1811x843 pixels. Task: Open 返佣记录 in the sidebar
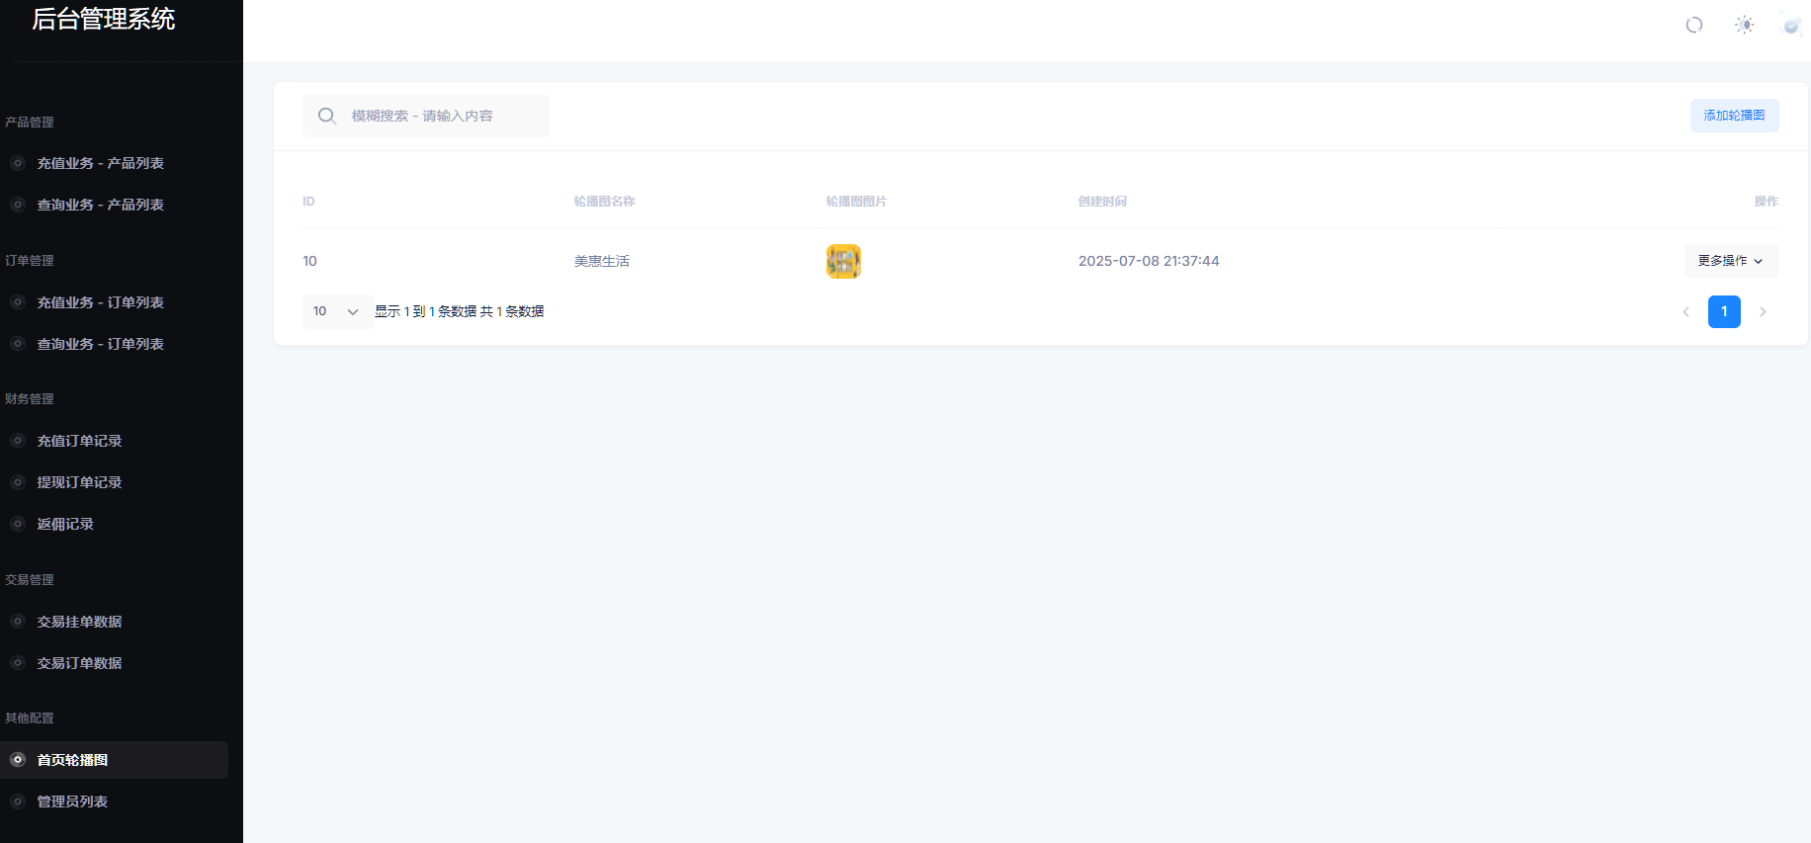65,524
